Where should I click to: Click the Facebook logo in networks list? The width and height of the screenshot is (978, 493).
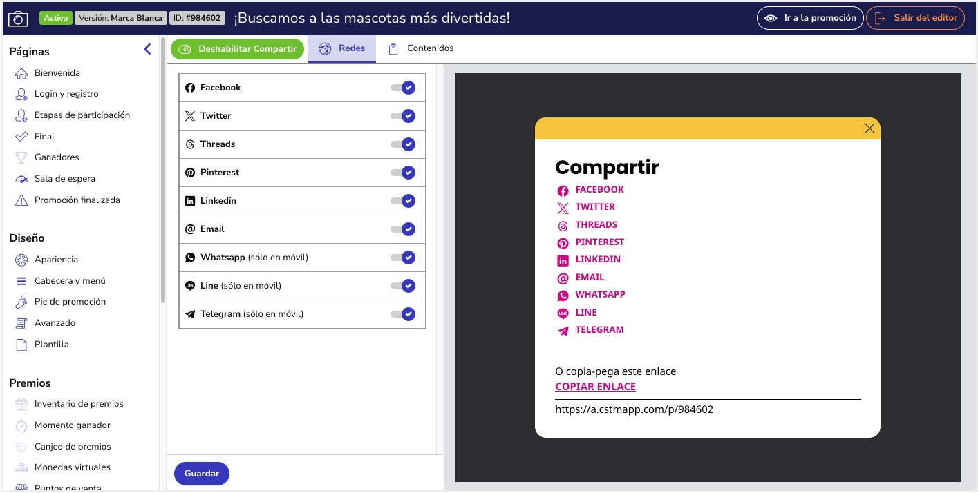[x=190, y=88]
